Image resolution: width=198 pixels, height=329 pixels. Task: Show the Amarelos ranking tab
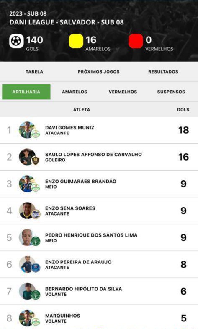[75, 92]
